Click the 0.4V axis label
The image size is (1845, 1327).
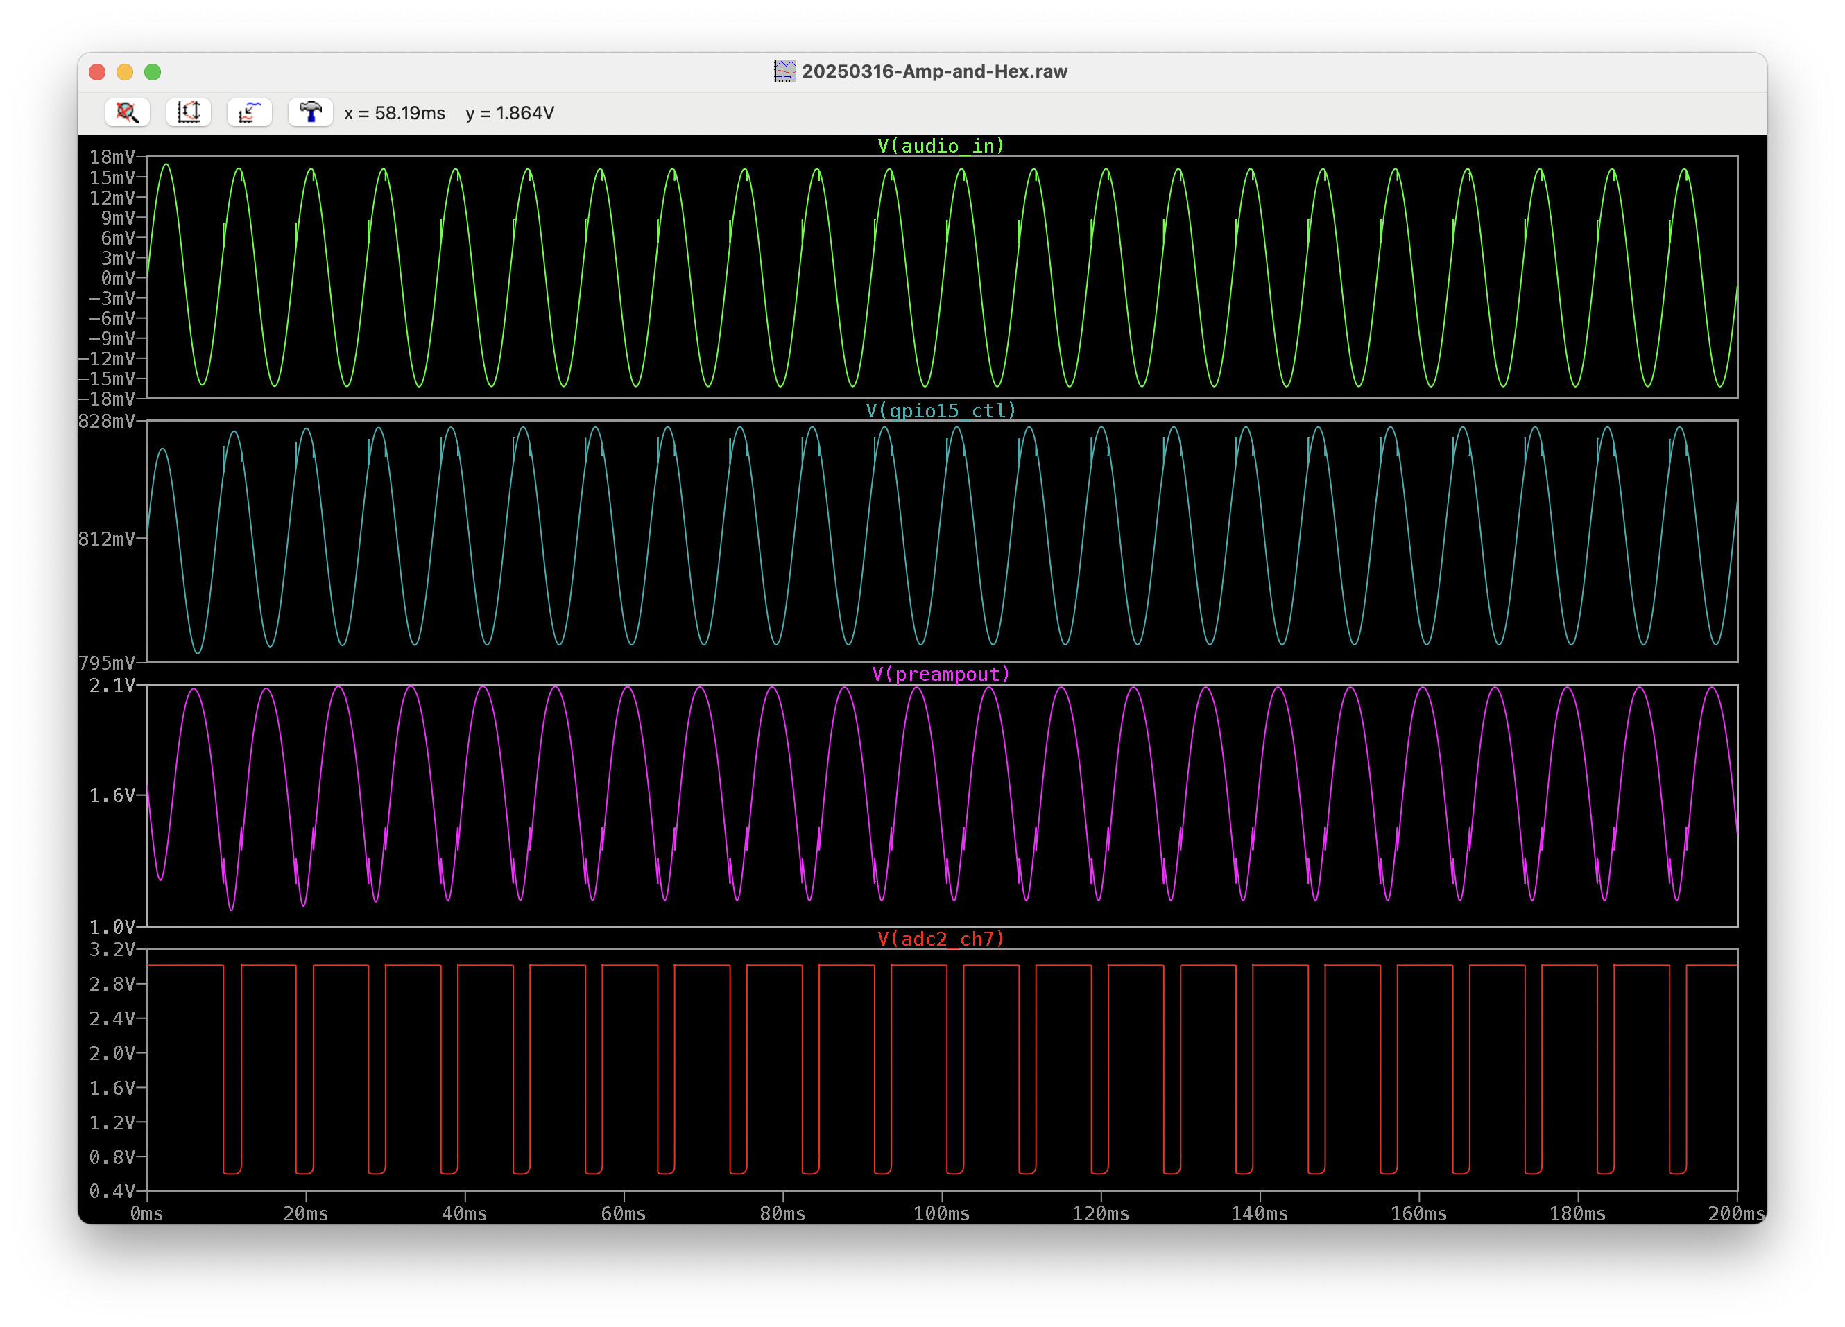pyautogui.click(x=112, y=1192)
